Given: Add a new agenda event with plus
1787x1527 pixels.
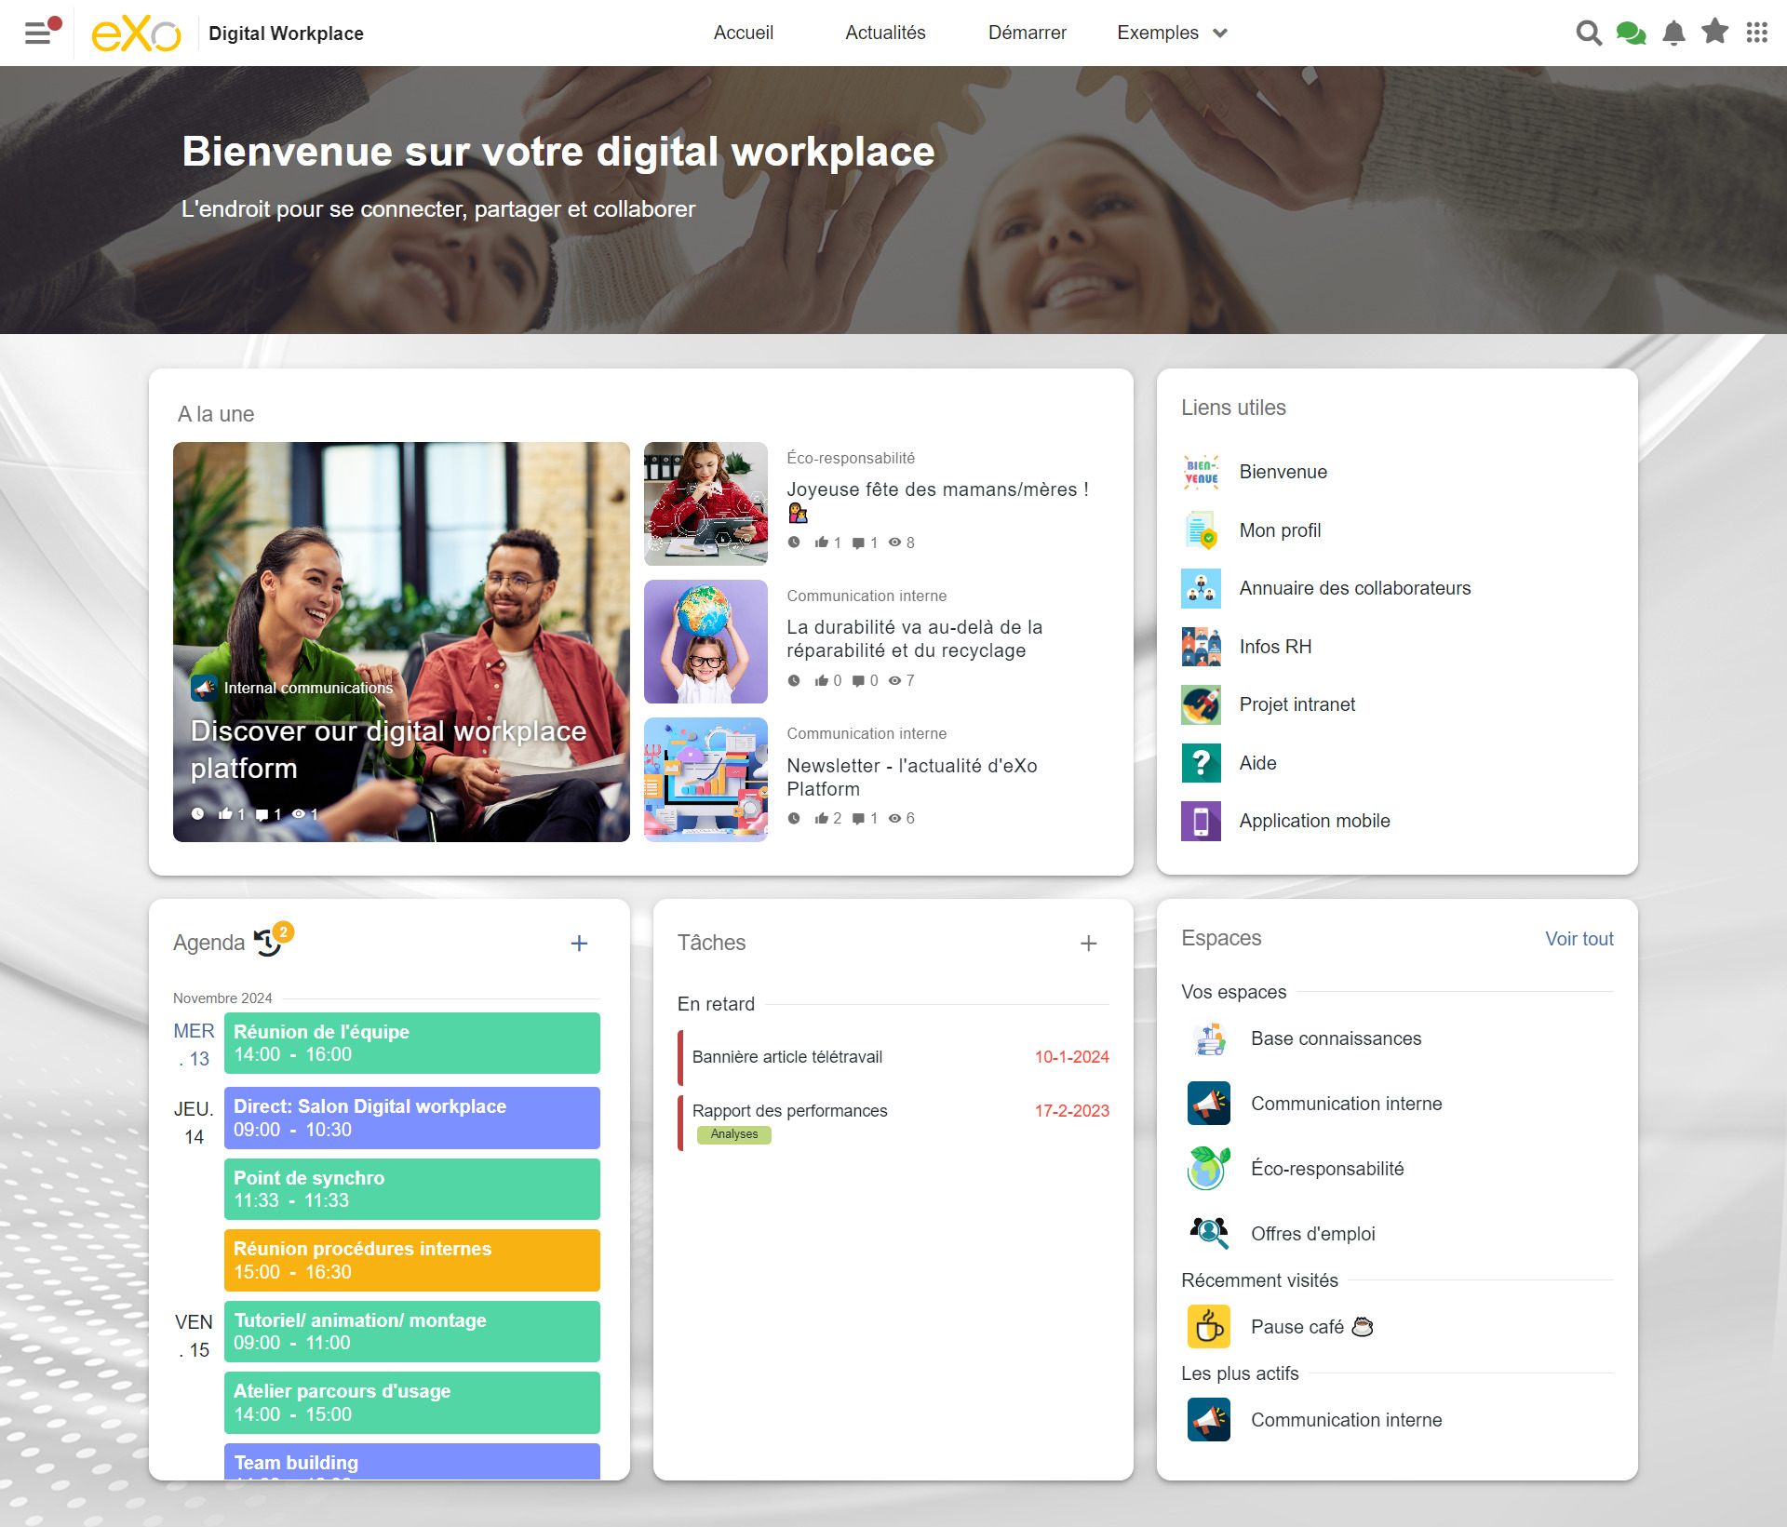Looking at the screenshot, I should coord(579,943).
